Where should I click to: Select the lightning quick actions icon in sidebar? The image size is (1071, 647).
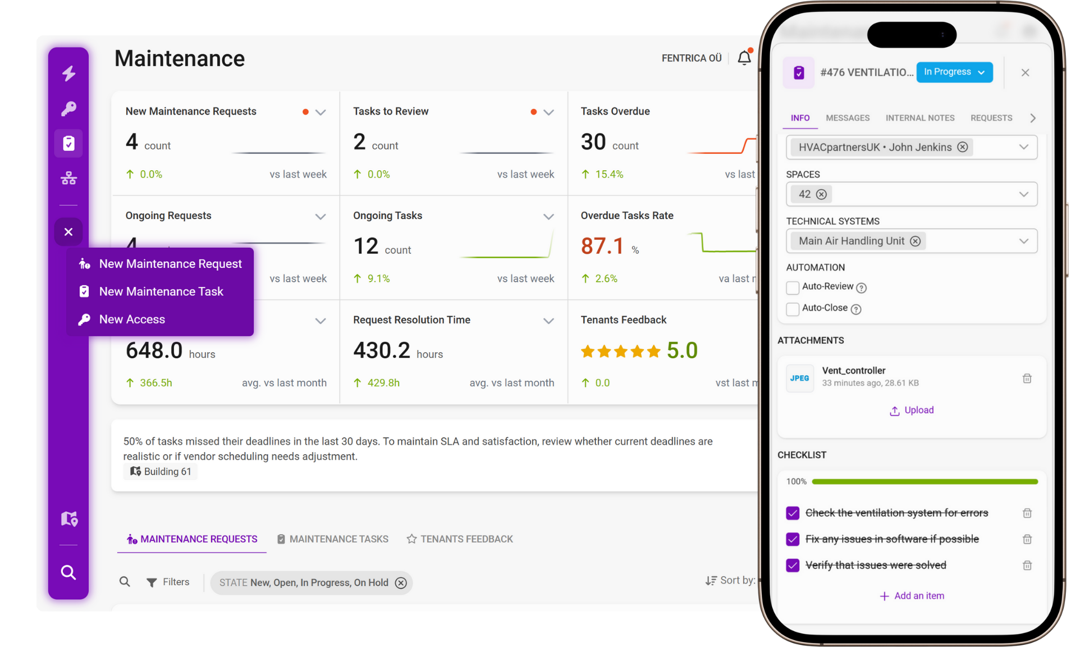pyautogui.click(x=68, y=73)
